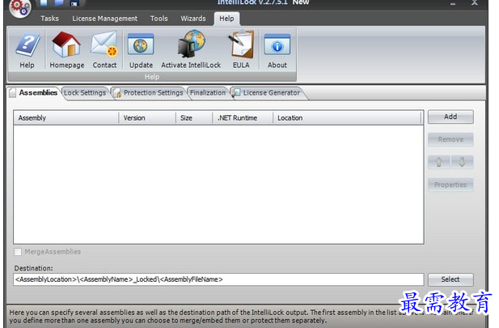
Task: Go to the Protection Settings tab
Action: (x=149, y=93)
